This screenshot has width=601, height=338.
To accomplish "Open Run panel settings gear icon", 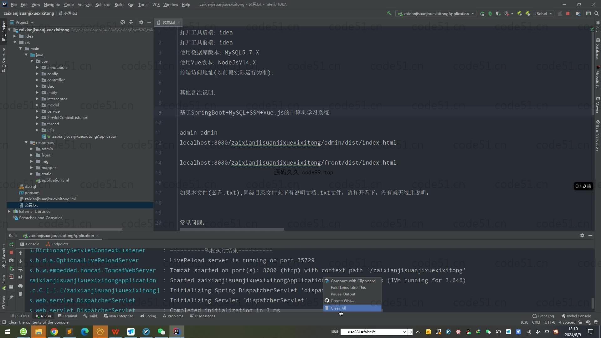I will pyautogui.click(x=582, y=235).
